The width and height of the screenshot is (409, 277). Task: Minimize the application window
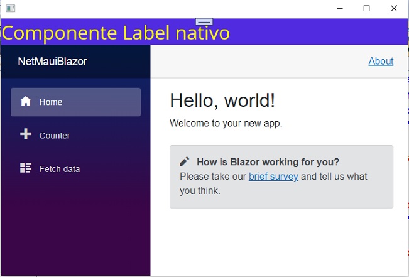[x=340, y=9]
